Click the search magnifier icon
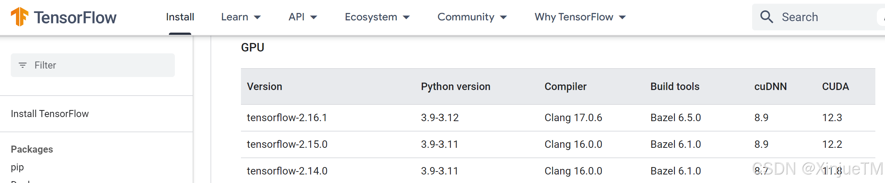The height and width of the screenshot is (183, 885). (x=766, y=17)
